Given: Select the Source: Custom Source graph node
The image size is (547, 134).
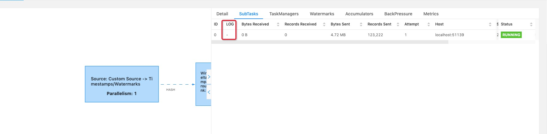Looking at the screenshot, I should click(122, 84).
